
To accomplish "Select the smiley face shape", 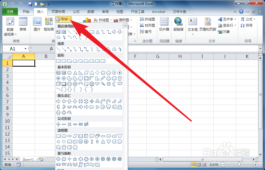I will 92,84.
